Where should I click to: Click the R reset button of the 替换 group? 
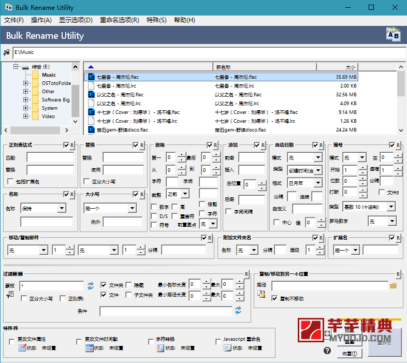[142, 145]
